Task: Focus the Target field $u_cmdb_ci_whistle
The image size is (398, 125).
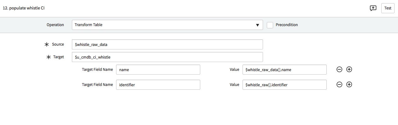Action: click(167, 57)
